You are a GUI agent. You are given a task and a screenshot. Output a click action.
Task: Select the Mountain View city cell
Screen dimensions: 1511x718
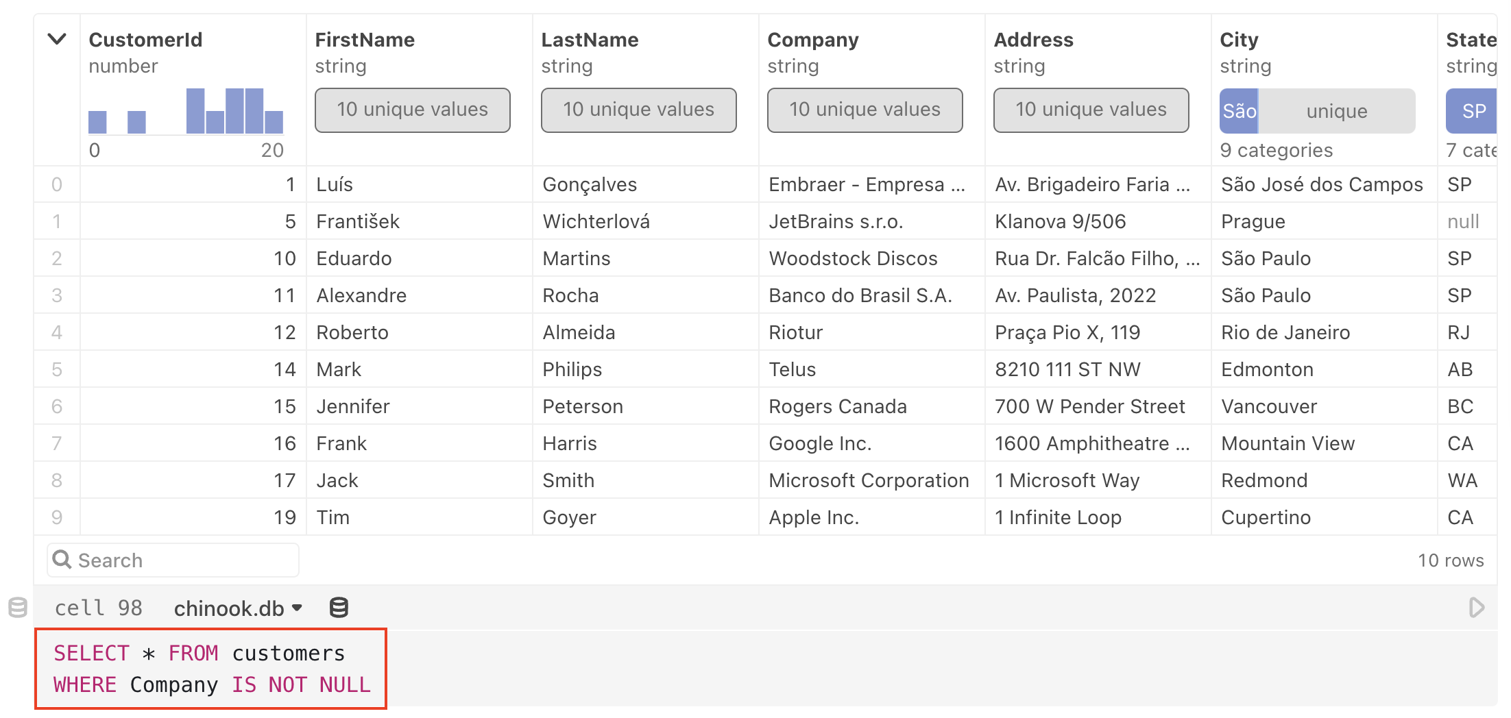point(1288,443)
